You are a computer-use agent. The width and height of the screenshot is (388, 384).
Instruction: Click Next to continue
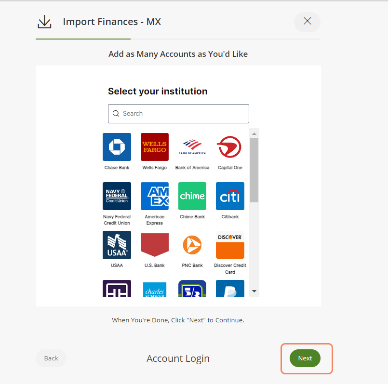click(305, 358)
